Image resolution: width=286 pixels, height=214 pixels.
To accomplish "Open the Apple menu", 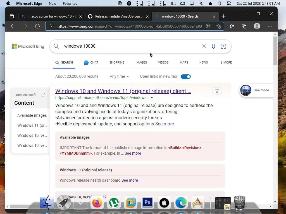I will coord(8,3).
